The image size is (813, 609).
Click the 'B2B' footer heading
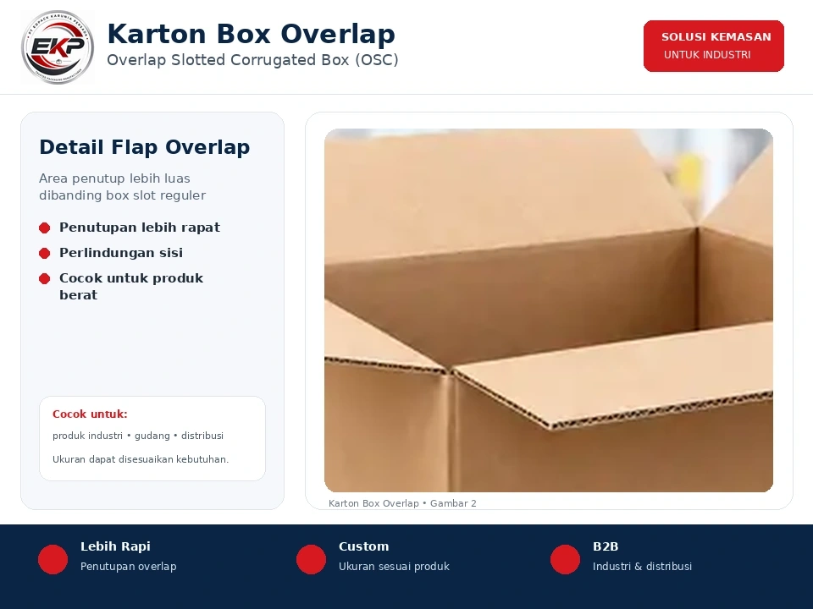coord(606,546)
